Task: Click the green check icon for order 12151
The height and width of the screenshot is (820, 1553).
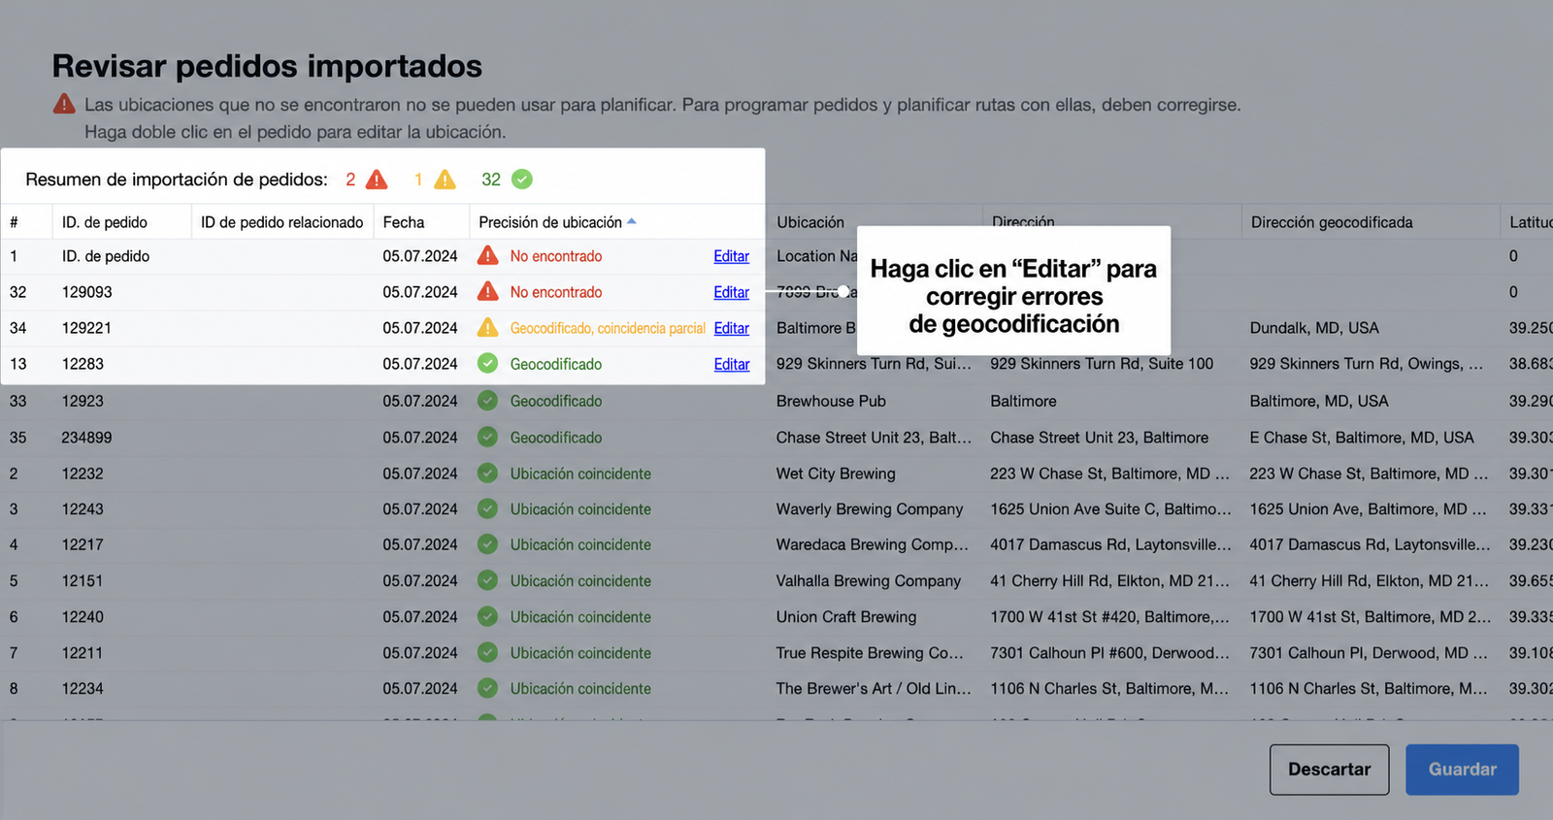Action: point(487,580)
